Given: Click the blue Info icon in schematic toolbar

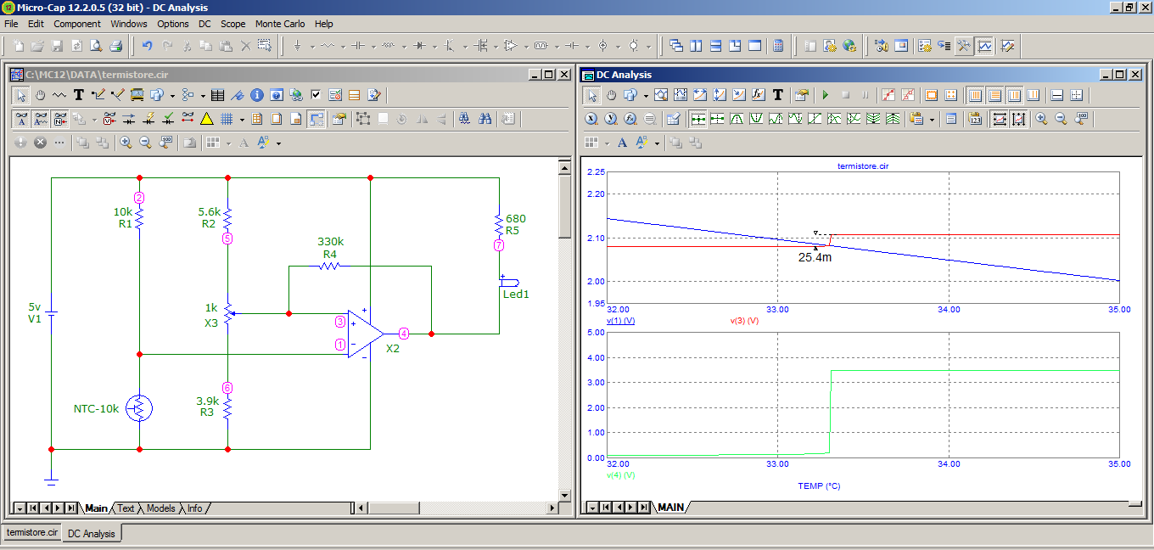Looking at the screenshot, I should 256,95.
